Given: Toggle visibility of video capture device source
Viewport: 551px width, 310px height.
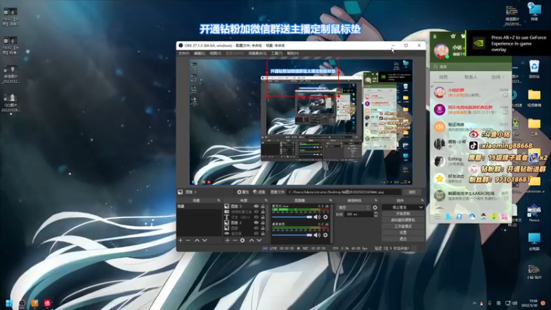Looking at the screenshot, I should (256, 211).
